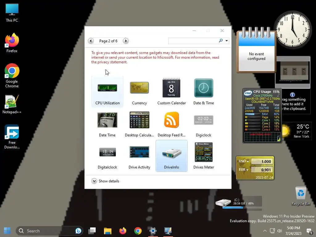This screenshot has width=316, height=237.
Task: Click the CPU Usage meter gadget
Action: 262,116
